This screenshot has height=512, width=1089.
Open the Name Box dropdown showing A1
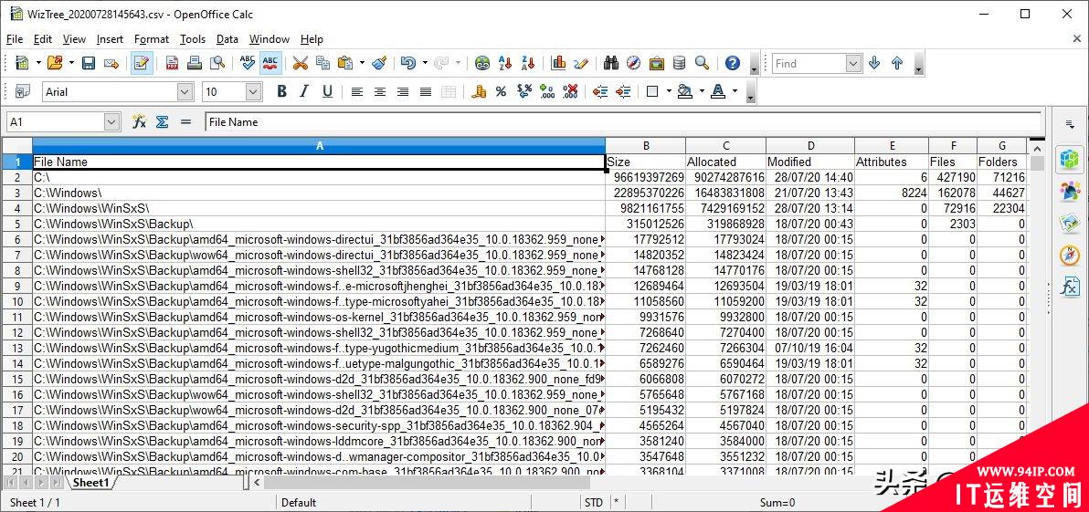tap(111, 122)
